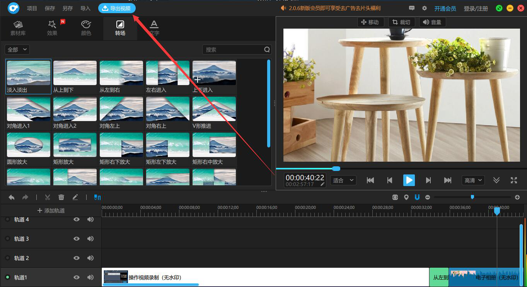
Task: Mute 轨道 4 audio
Action: (x=90, y=219)
